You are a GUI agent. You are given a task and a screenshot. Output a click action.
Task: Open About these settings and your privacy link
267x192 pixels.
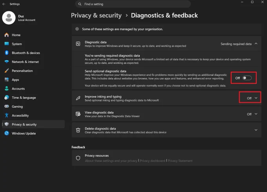(x=111, y=161)
